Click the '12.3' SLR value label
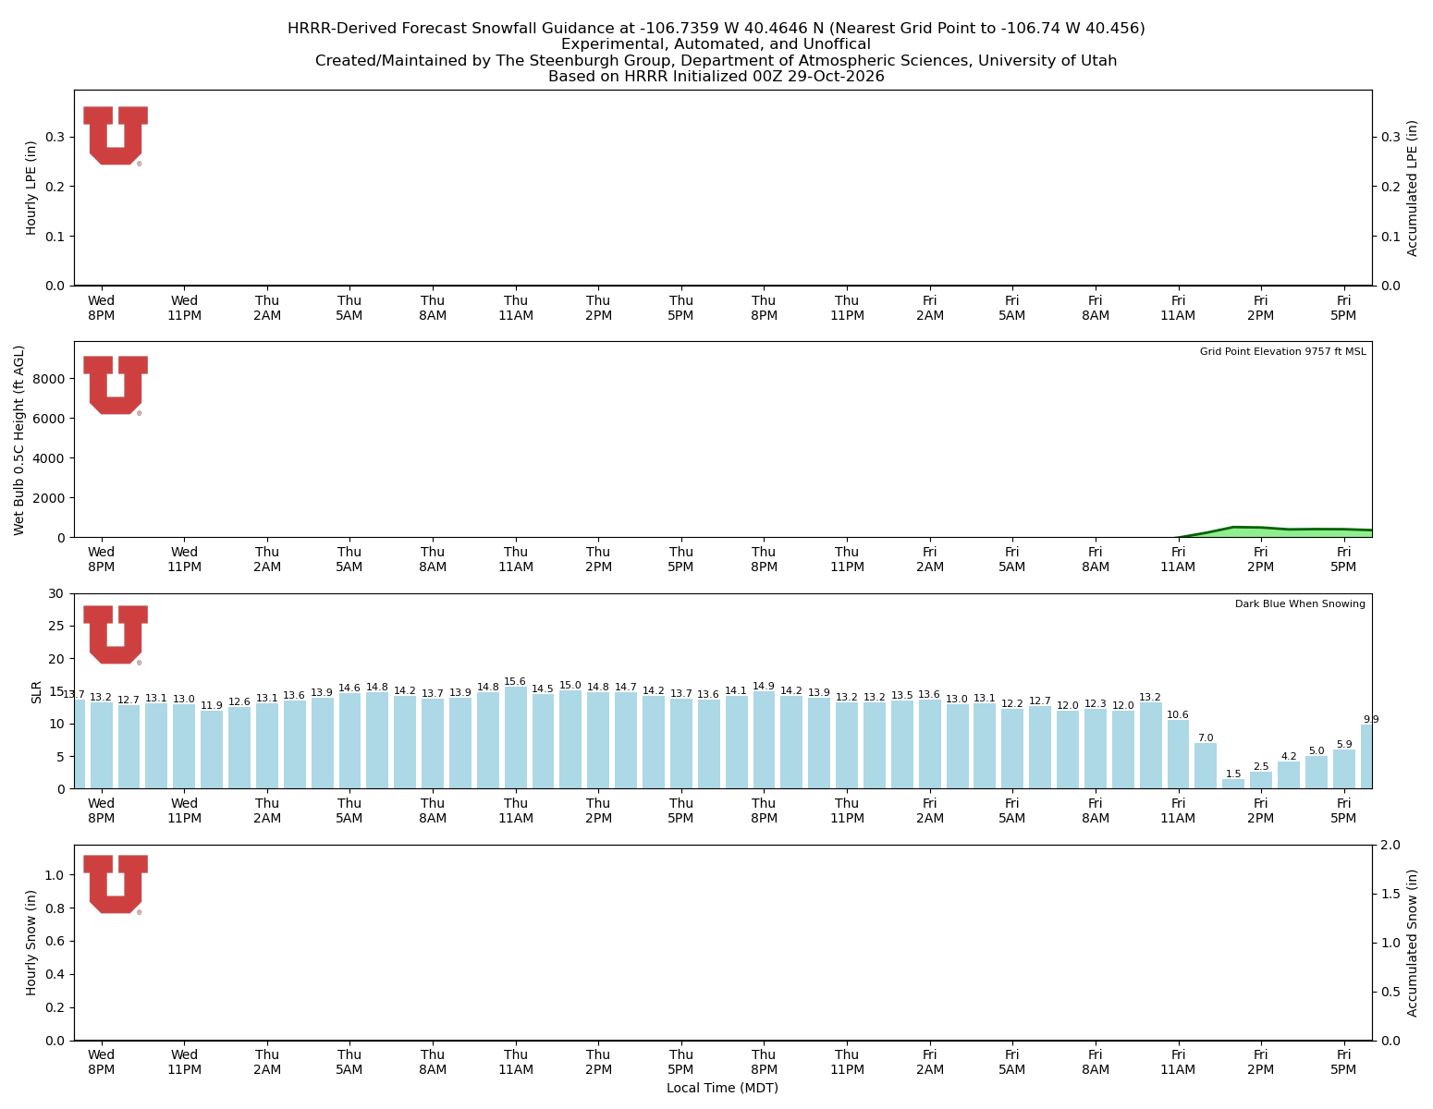The image size is (1433, 1109). [1096, 703]
